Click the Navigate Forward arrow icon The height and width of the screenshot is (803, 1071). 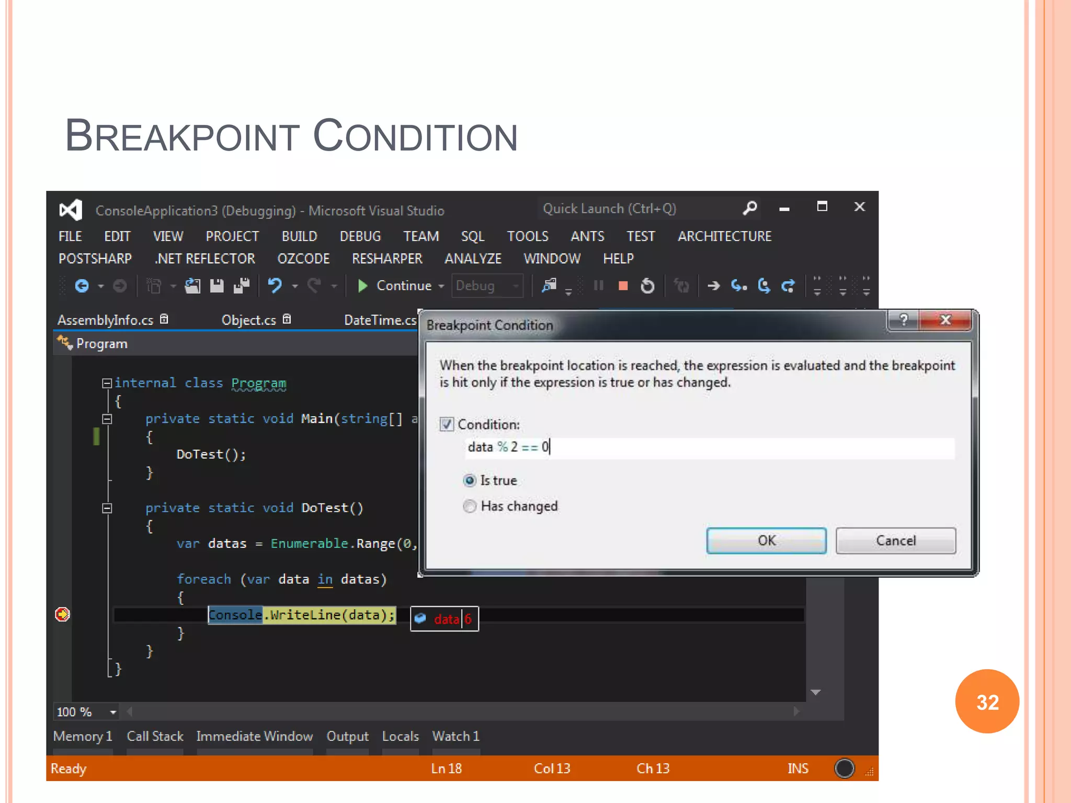120,286
